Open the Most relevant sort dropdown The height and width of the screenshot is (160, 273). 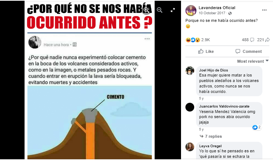[x=253, y=61]
